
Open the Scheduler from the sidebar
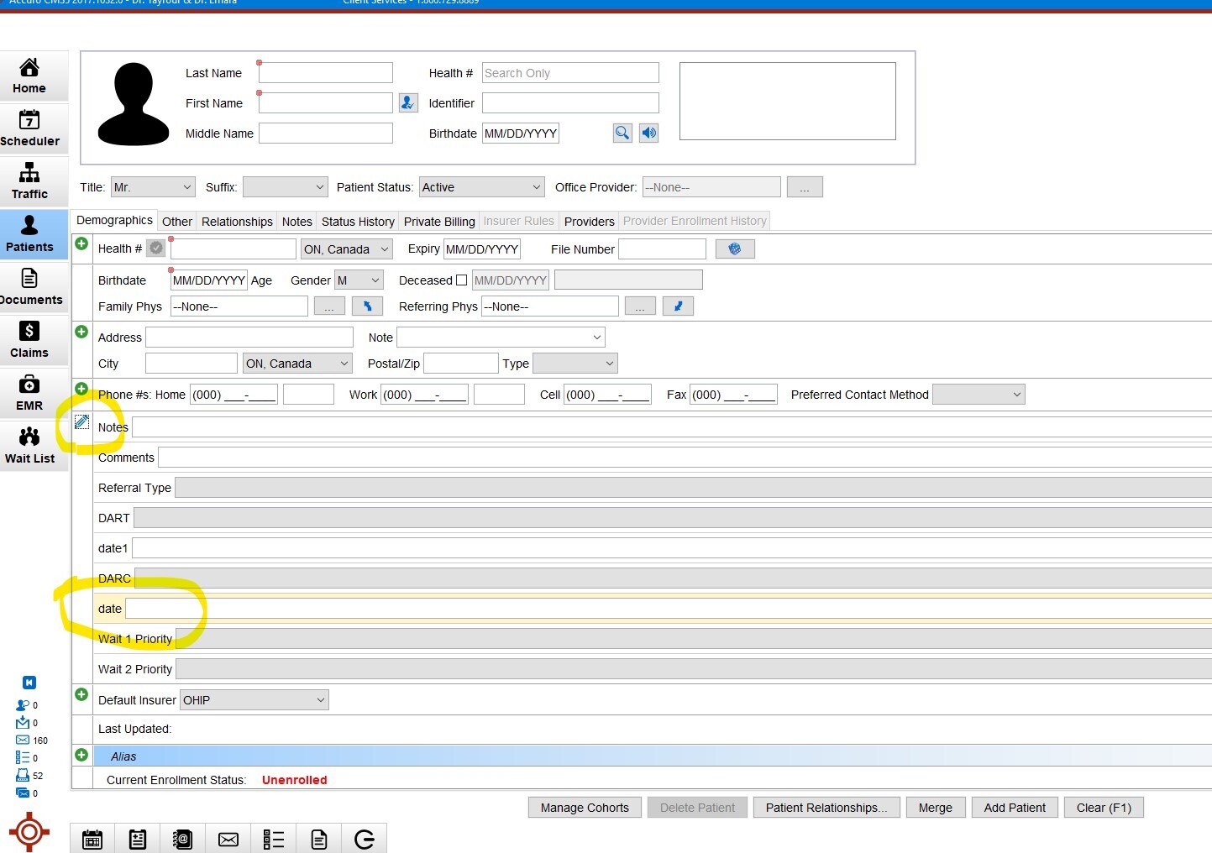pos(30,128)
